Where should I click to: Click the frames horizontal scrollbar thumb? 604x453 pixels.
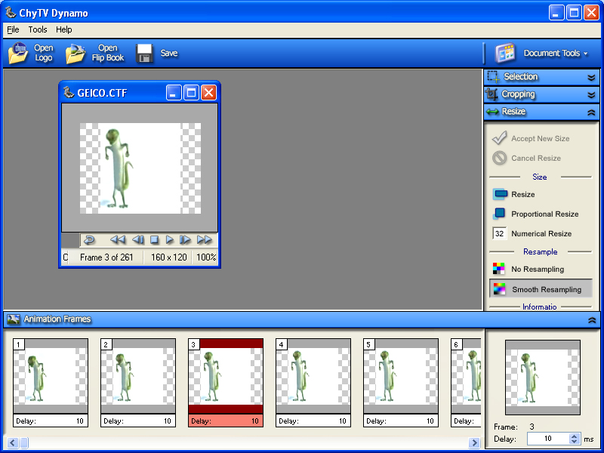point(24,442)
